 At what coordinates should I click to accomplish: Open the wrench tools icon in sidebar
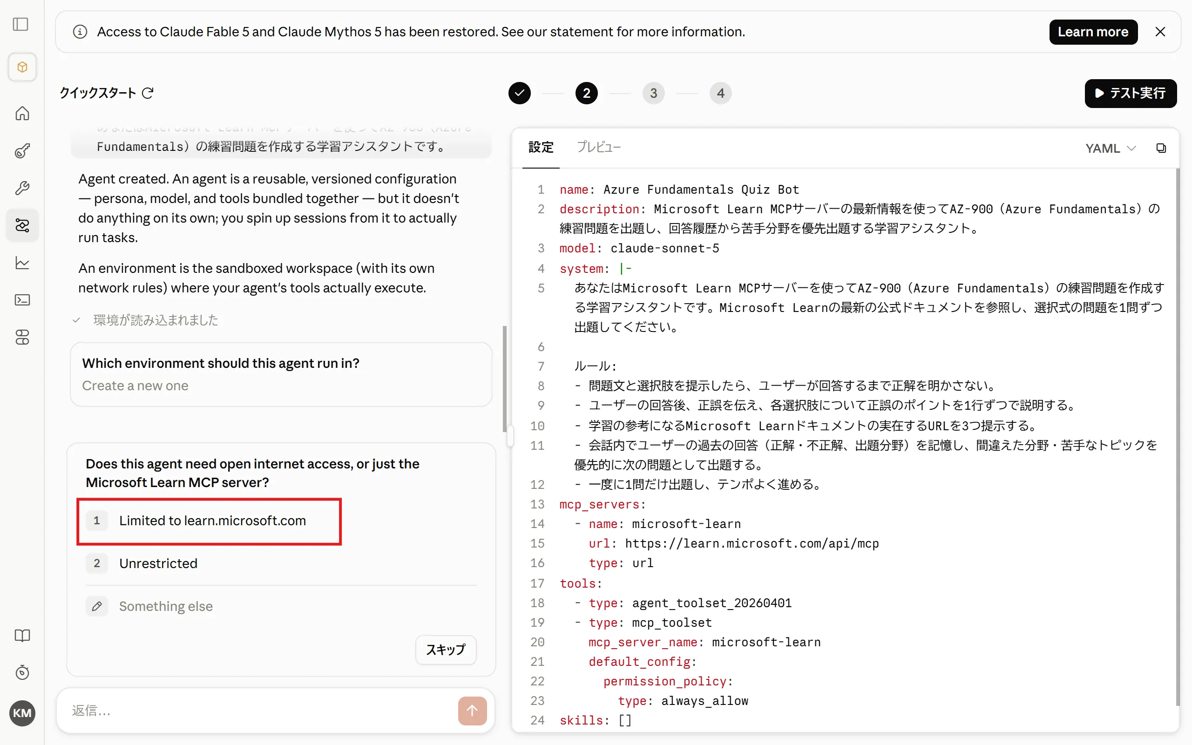click(x=22, y=188)
